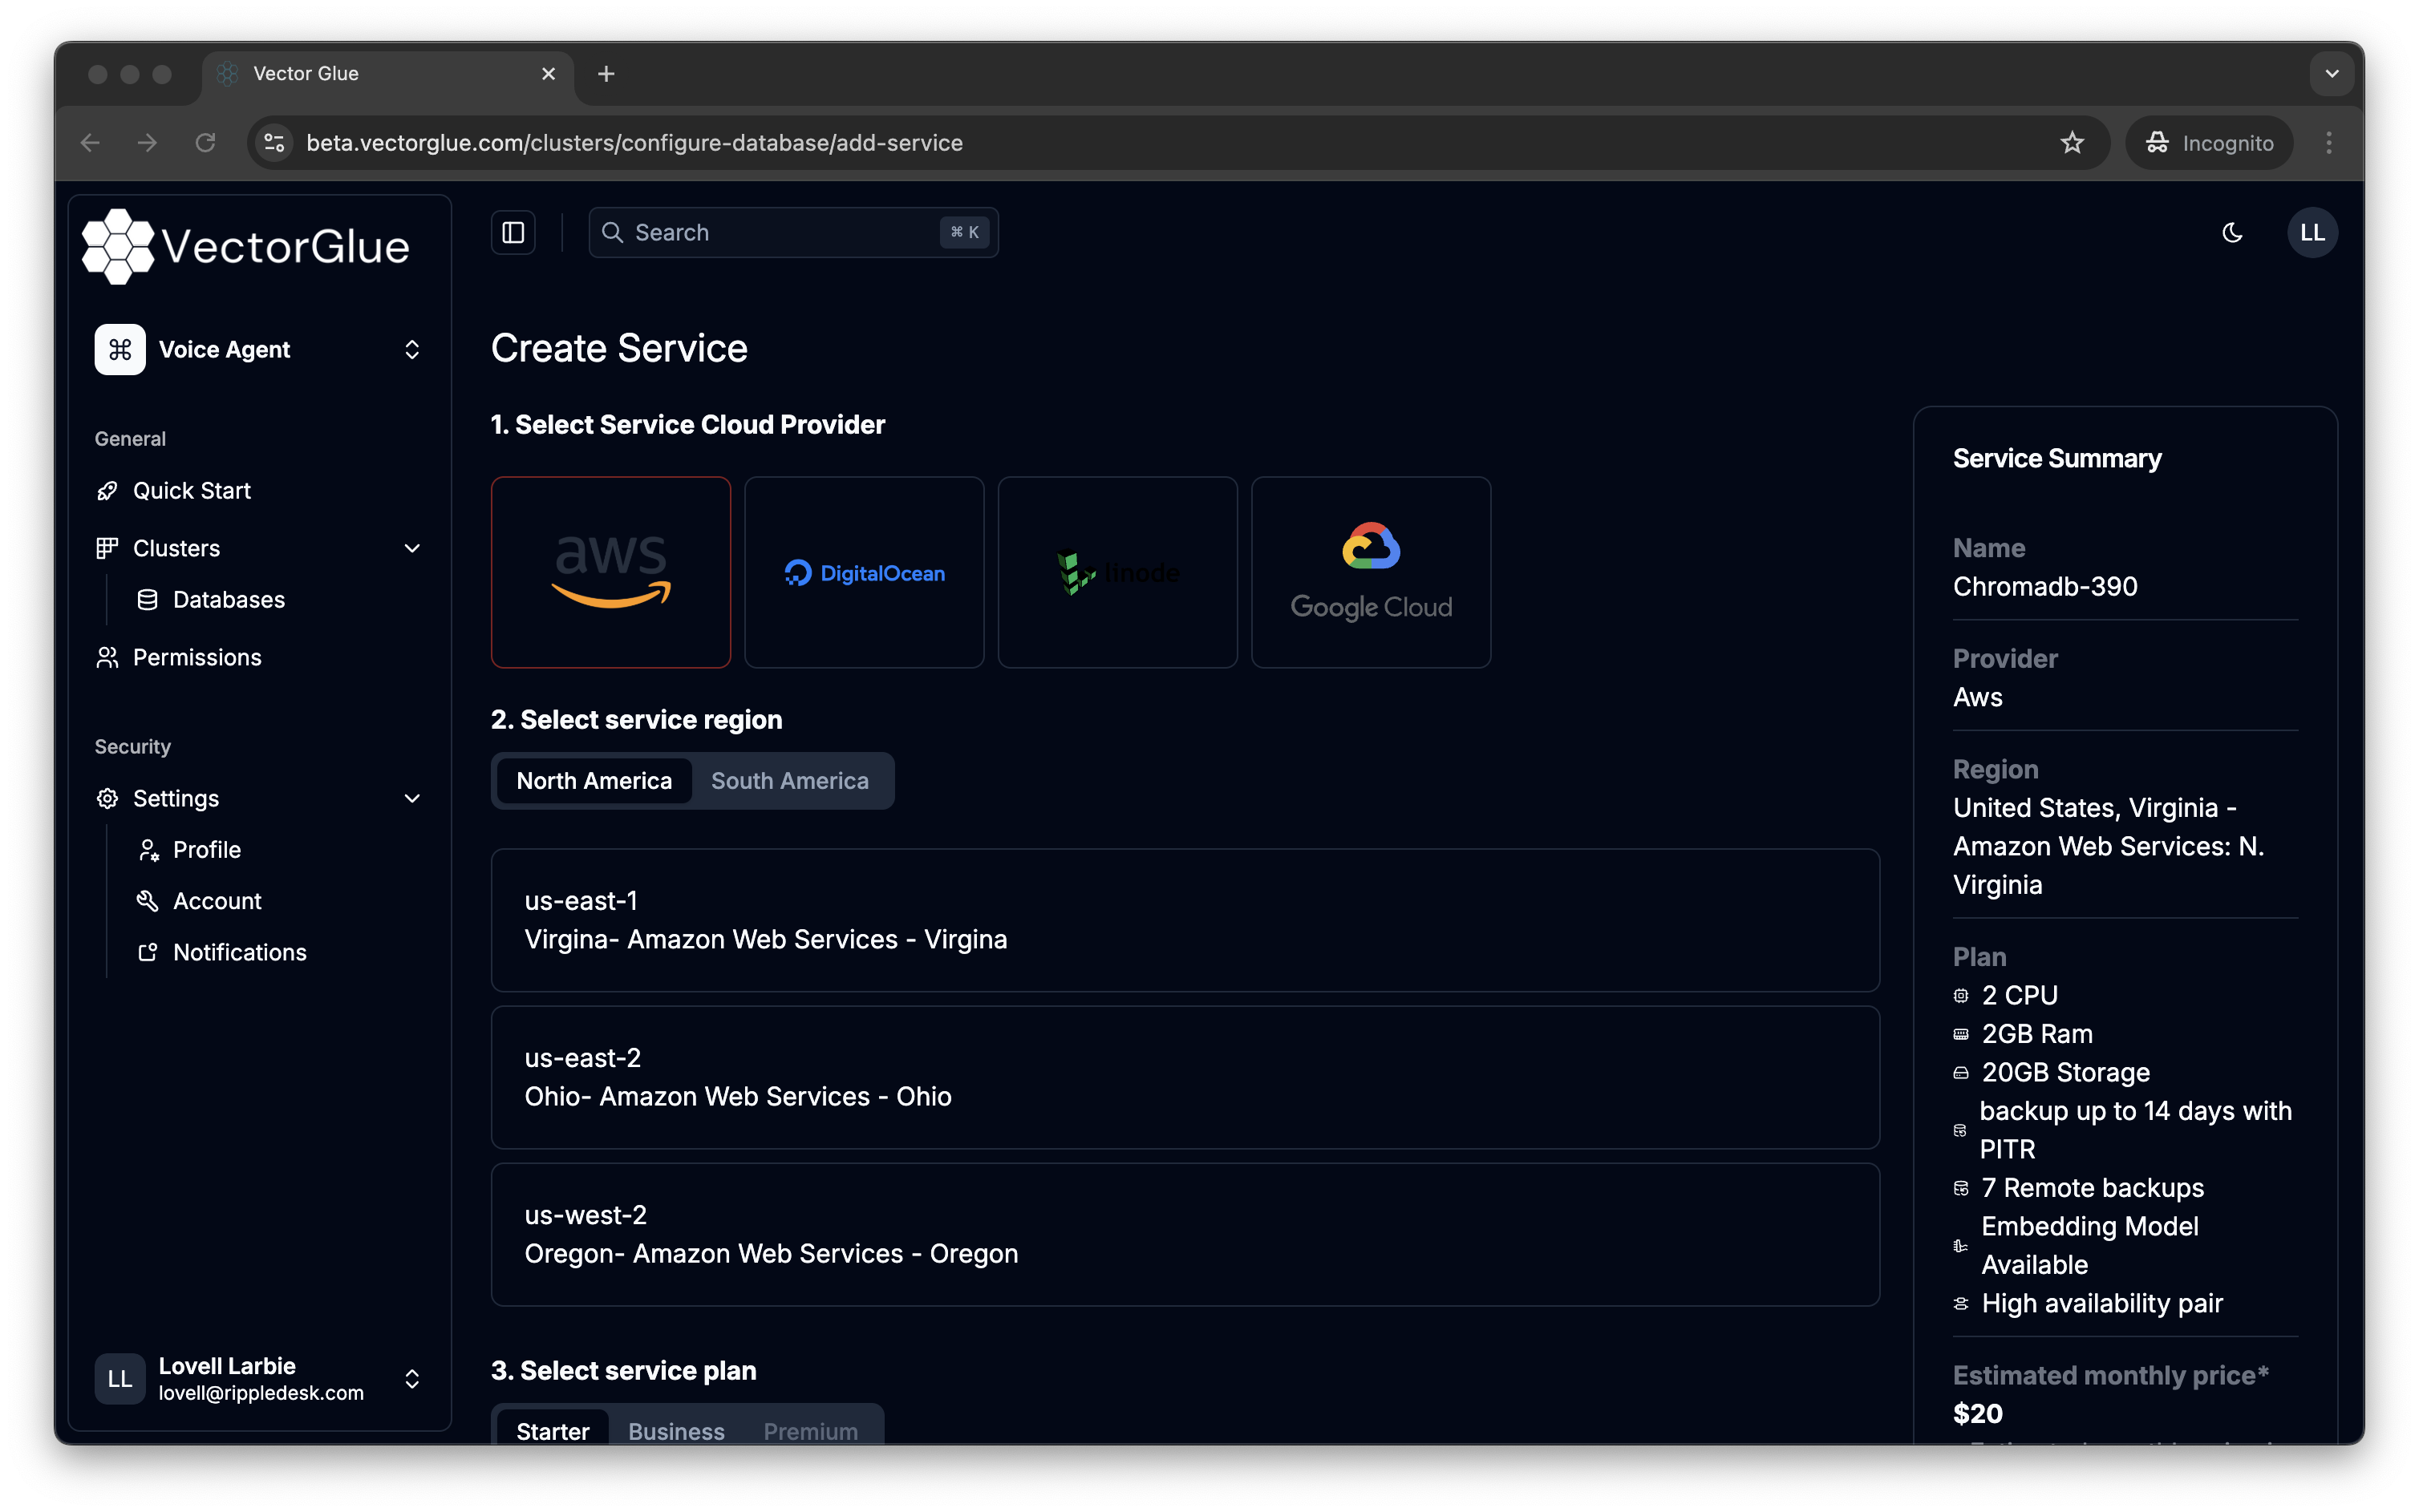Viewport: 2419px width, 1512px height.
Task: Click the Account key icon
Action: point(147,901)
